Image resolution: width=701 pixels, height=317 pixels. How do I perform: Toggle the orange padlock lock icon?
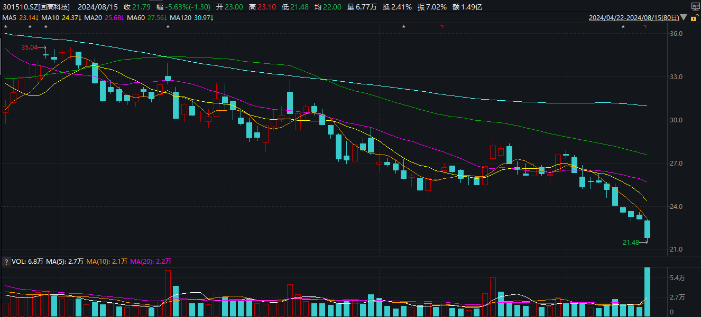(x=694, y=17)
